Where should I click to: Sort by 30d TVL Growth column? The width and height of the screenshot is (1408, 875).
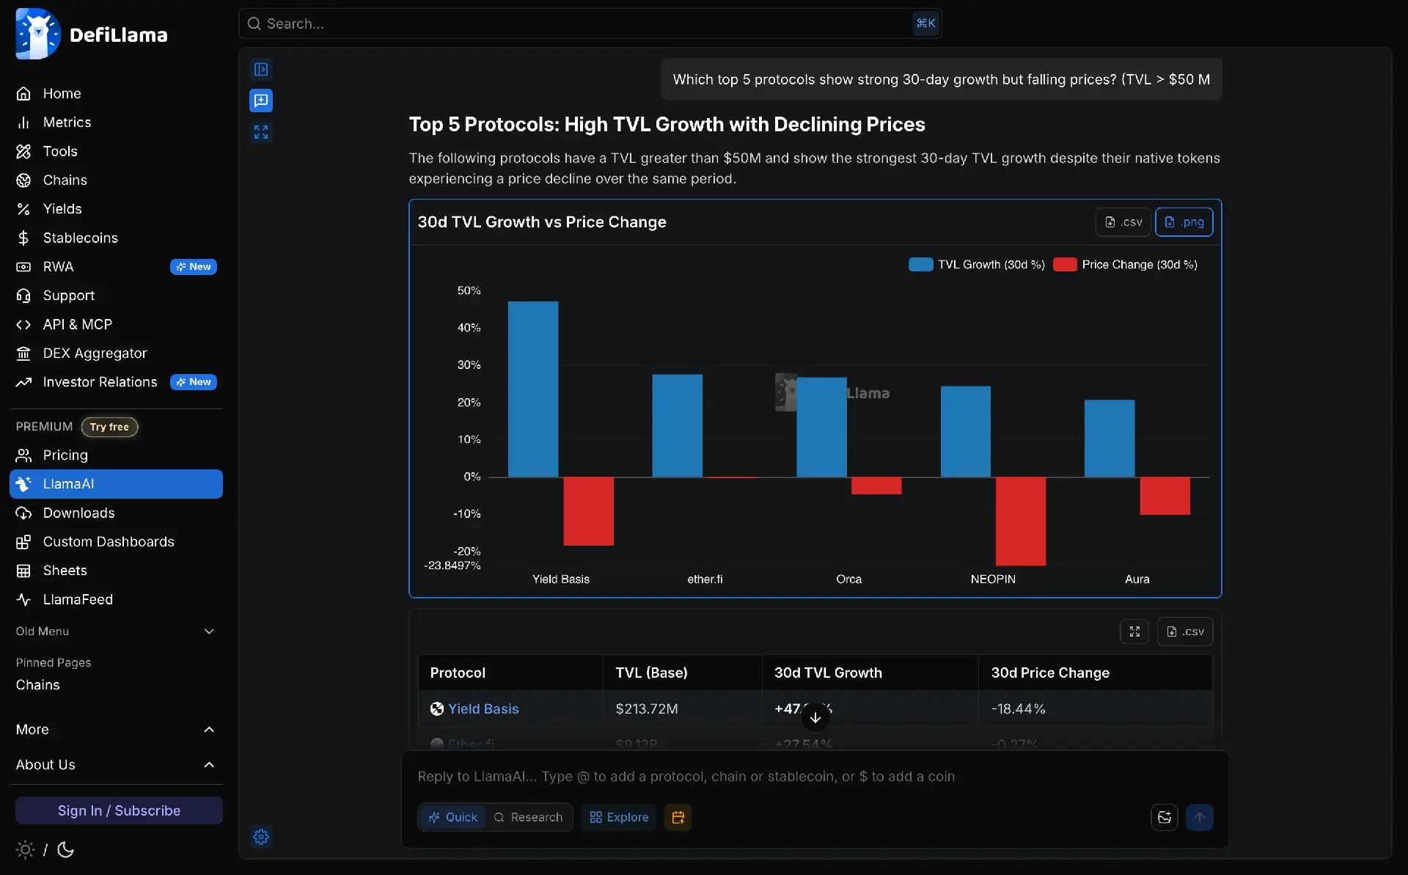(x=870, y=673)
